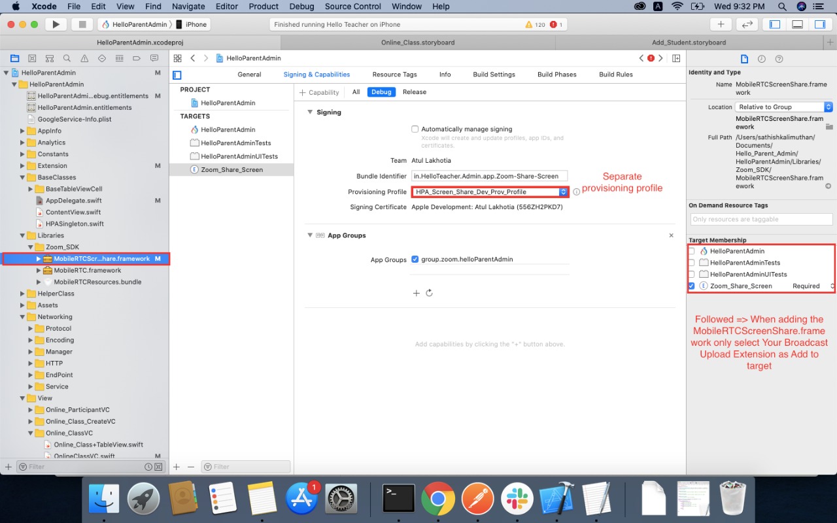Check HelloParentAdmin target membership
Screen dimensions: 837x523
(692, 251)
